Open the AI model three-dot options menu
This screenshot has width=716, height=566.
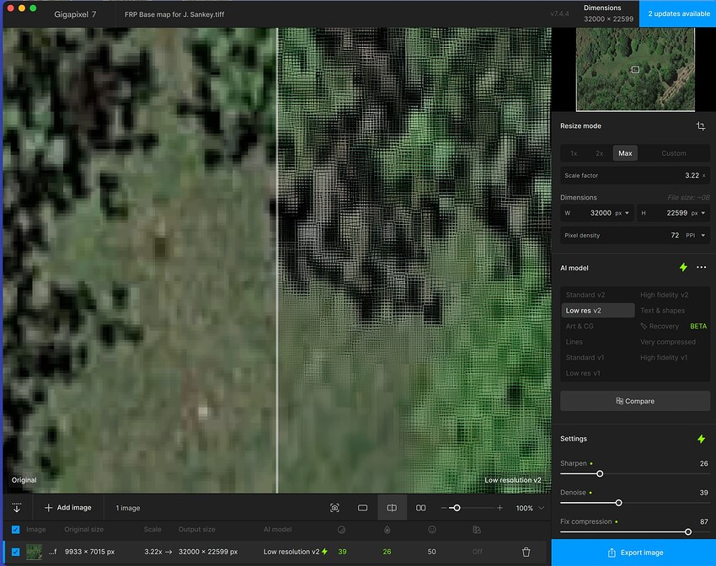pos(701,268)
